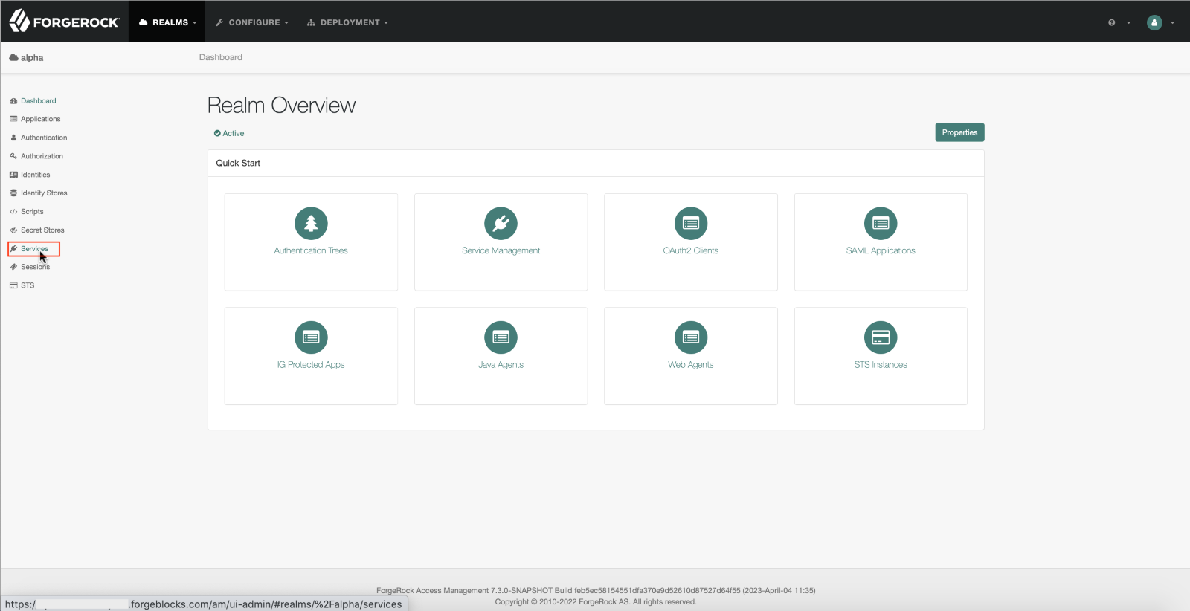Expand the help menu caret
Image resolution: width=1190 pixels, height=611 pixels.
pos(1128,23)
